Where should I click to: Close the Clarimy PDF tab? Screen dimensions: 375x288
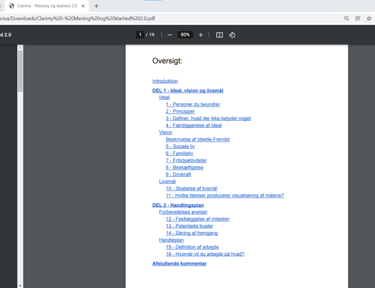pyautogui.click(x=83, y=6)
